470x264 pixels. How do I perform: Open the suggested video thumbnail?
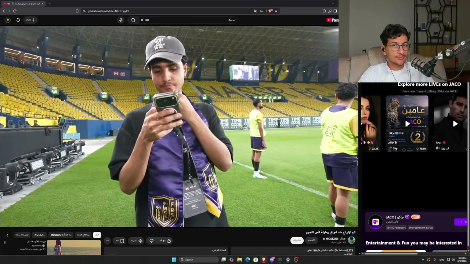[x=74, y=247]
